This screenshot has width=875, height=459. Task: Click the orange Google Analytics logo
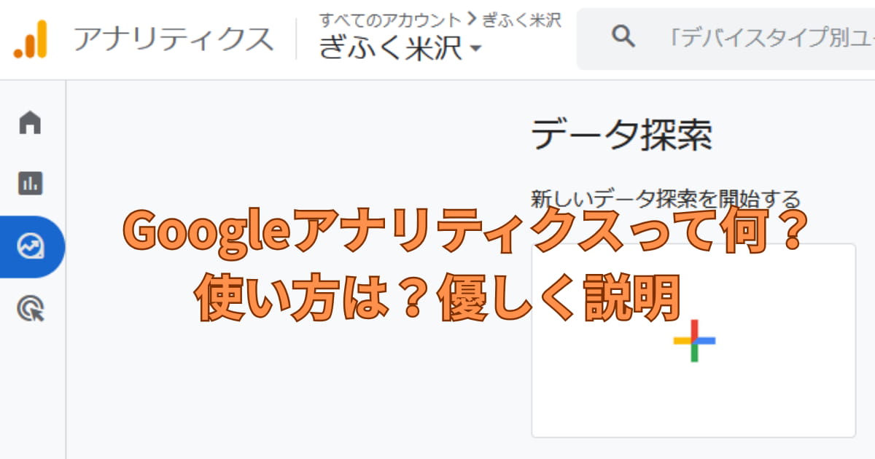(x=30, y=39)
